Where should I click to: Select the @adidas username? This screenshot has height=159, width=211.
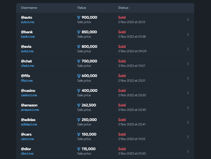coord(28,120)
